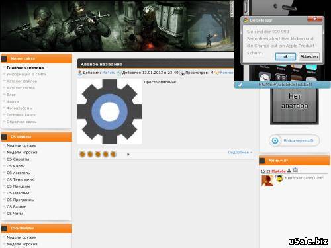Open the Клевое название entry title
The width and height of the screenshot is (331, 248).
[x=101, y=64]
